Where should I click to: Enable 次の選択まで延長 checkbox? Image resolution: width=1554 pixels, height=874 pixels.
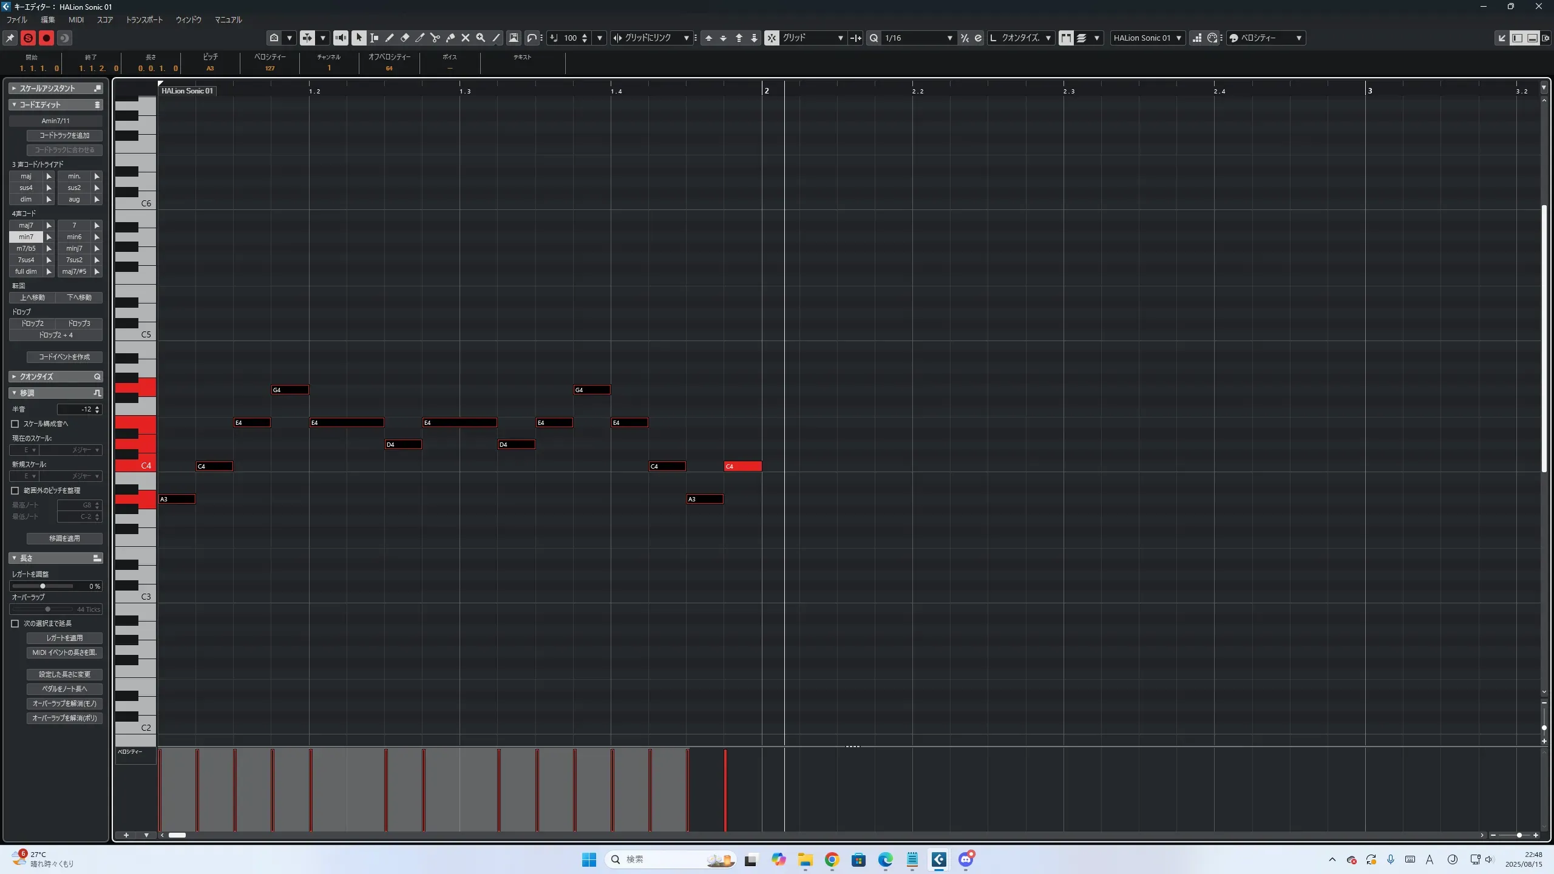pyautogui.click(x=15, y=623)
